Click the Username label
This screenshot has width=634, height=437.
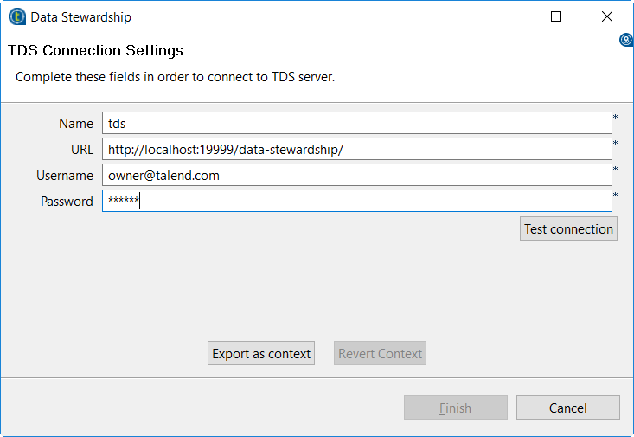click(65, 176)
